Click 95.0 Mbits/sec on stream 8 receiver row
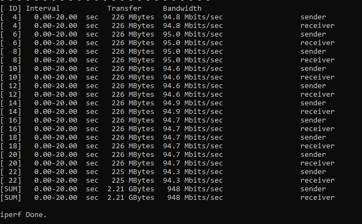This screenshot has height=224, width=362. 193,60
